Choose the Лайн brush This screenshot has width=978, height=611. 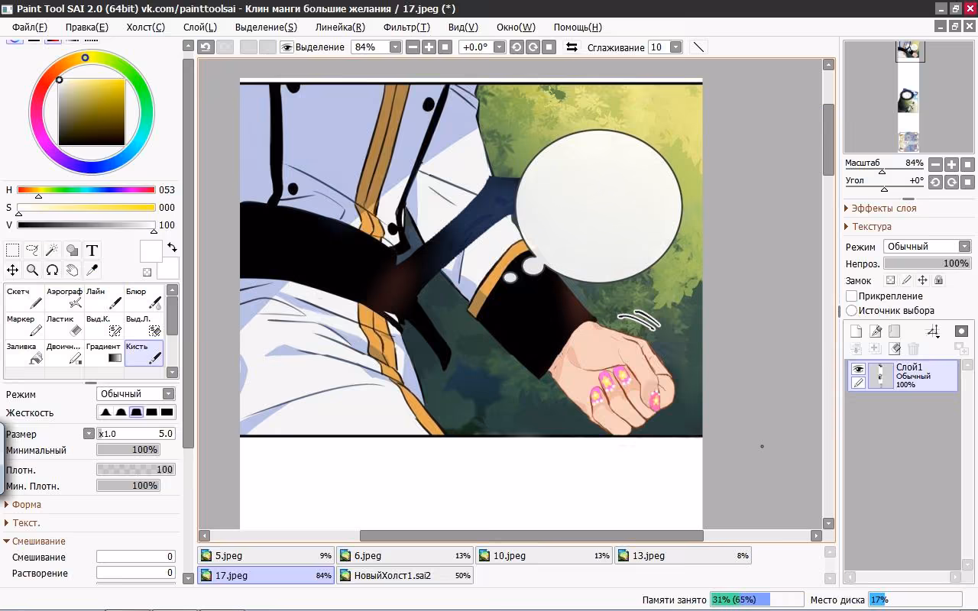[104, 298]
